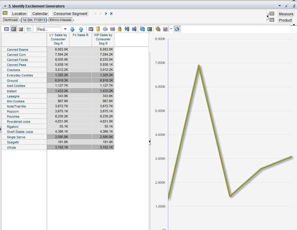
Task: Select the Ethnic Interests segment value
Action: [60, 20]
